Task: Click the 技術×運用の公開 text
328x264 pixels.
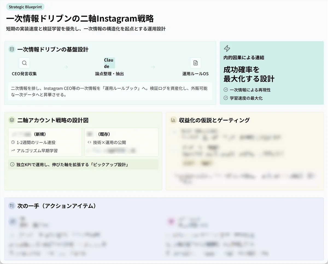Action: [x=110, y=143]
